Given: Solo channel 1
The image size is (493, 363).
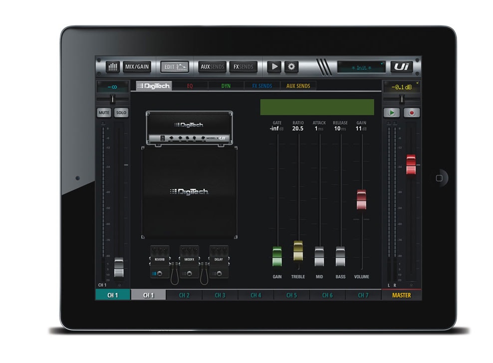Looking at the screenshot, I should (121, 113).
